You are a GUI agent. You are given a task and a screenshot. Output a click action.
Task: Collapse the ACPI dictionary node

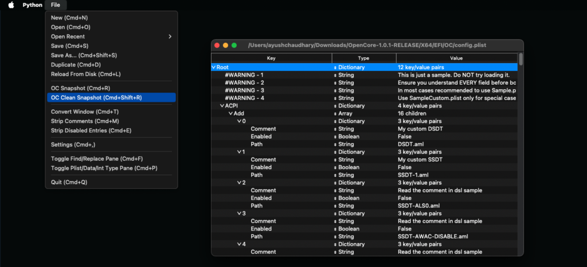pyautogui.click(x=222, y=106)
